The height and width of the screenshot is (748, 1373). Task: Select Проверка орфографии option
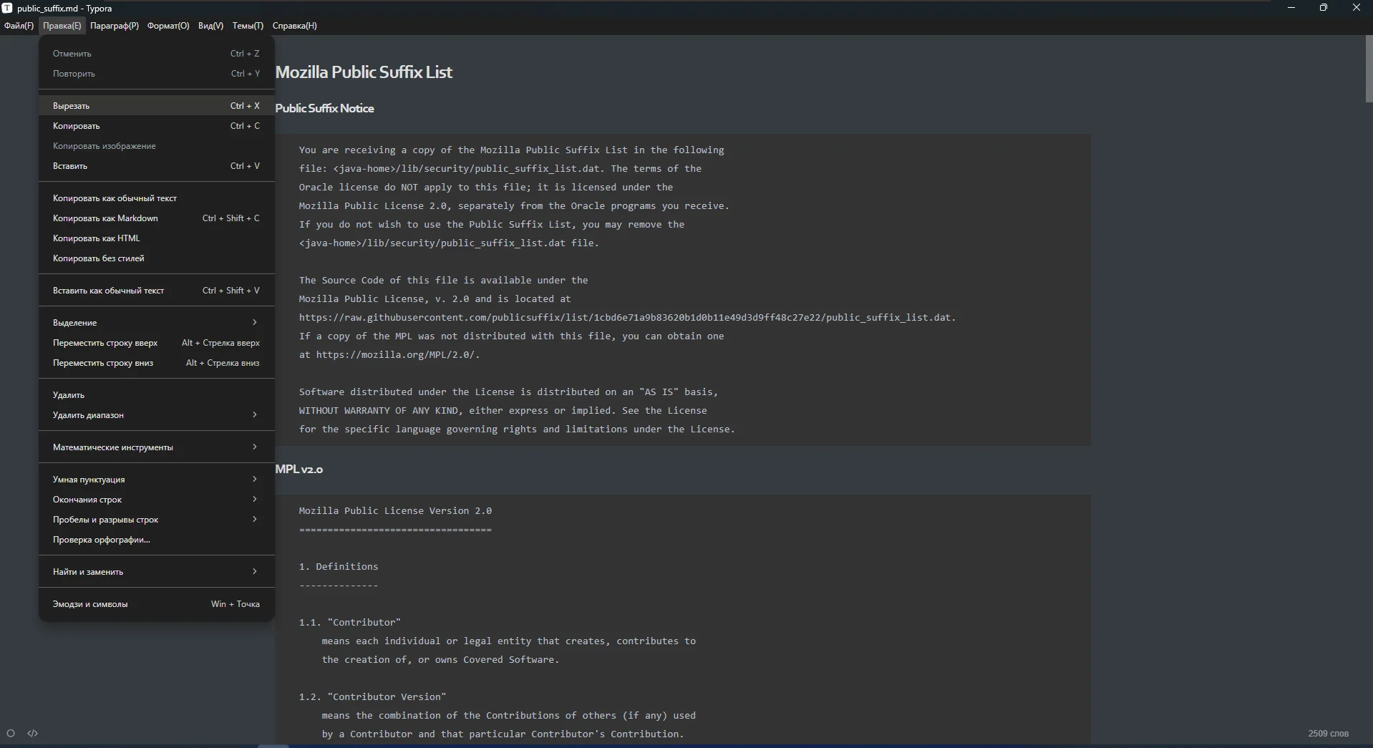pos(155,540)
